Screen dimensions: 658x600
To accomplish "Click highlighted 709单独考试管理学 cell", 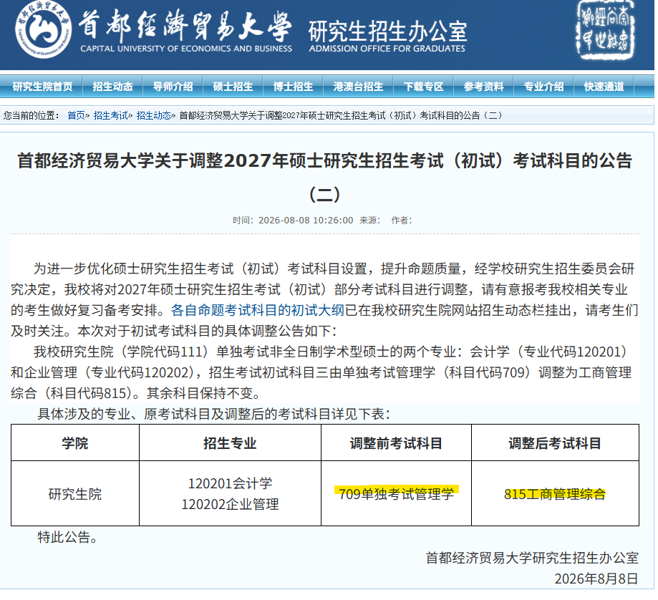I will tap(396, 494).
